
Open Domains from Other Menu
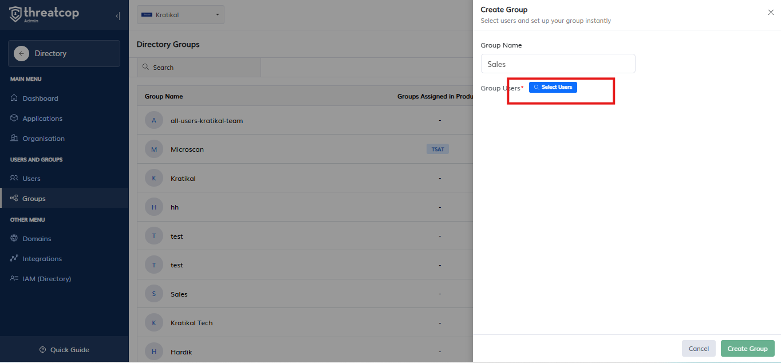point(37,239)
